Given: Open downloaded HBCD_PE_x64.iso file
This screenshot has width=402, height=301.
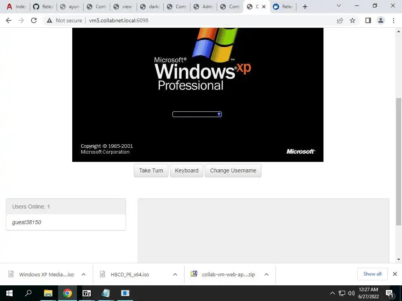Looking at the screenshot, I should pos(125,274).
